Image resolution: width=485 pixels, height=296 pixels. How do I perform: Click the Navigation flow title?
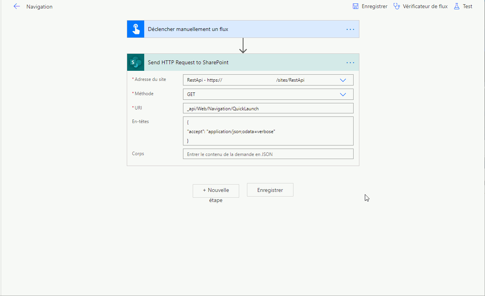click(40, 7)
